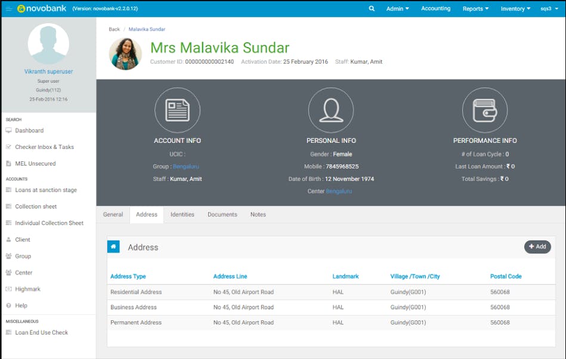Switch to the Identities tab
This screenshot has width=566, height=359.
pos(183,214)
